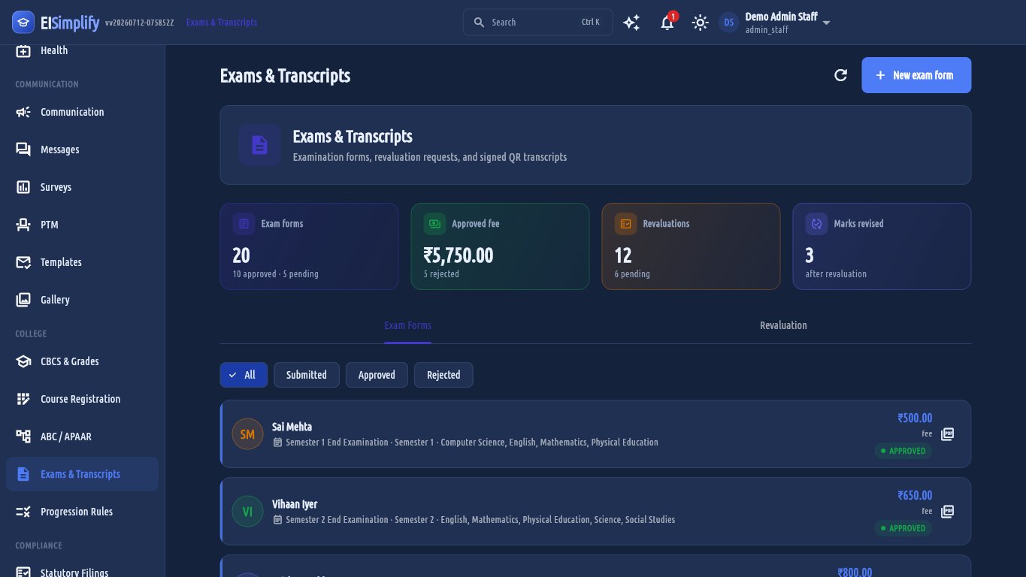
Task: Open the CBCS & Grades cap icon
Action: pos(23,361)
